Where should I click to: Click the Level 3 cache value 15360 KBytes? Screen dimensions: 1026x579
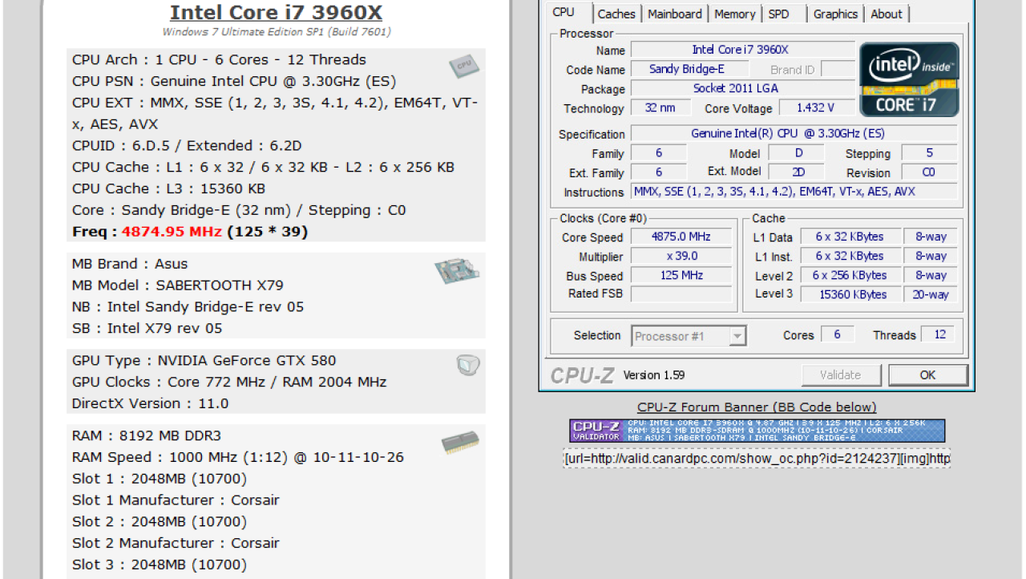pos(850,294)
